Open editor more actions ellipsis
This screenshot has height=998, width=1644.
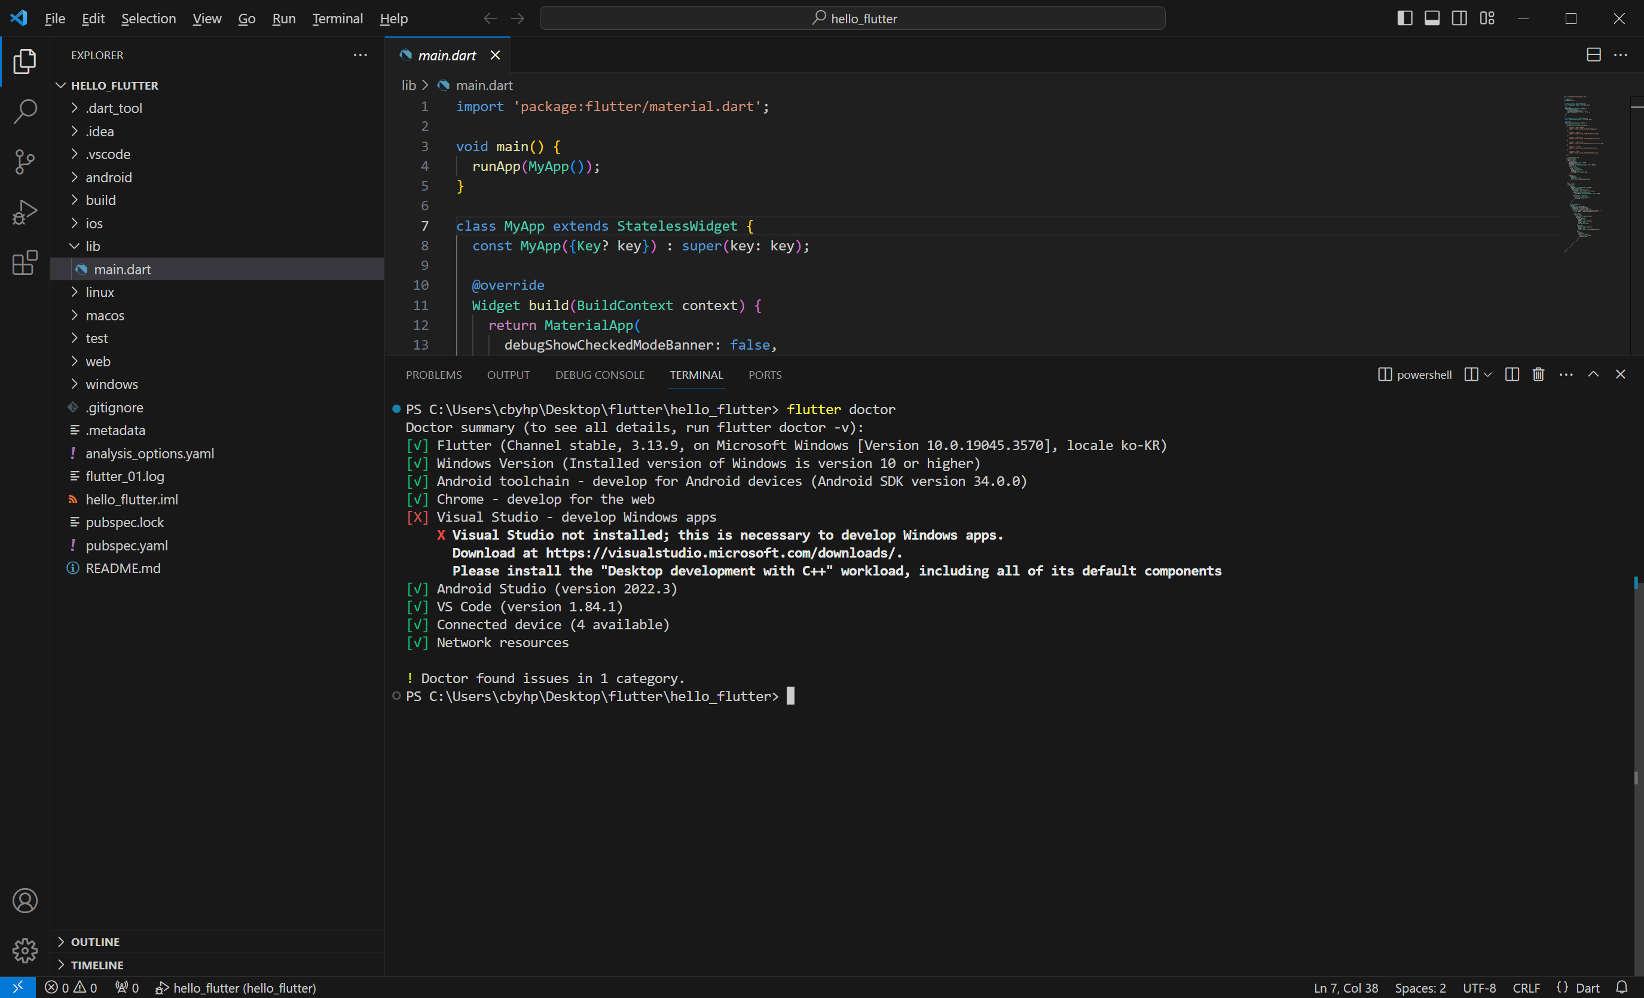tap(1621, 55)
